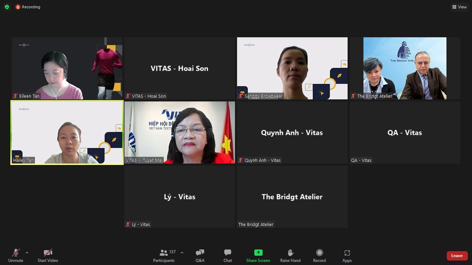Viewport: 472px width, 265px height.
Task: Select the Quynh Anh - Vitas tile
Action: 292,132
